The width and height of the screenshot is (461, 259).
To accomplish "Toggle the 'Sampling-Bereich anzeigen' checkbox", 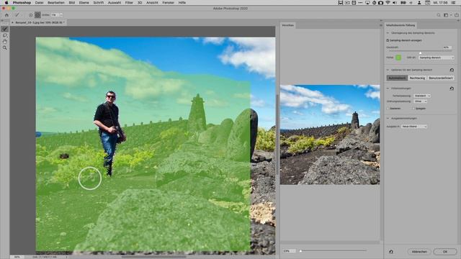I will [x=388, y=40].
